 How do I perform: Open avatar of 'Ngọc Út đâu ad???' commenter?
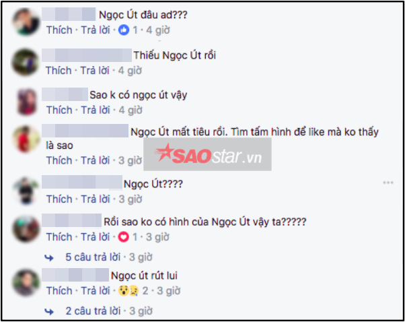click(26, 22)
